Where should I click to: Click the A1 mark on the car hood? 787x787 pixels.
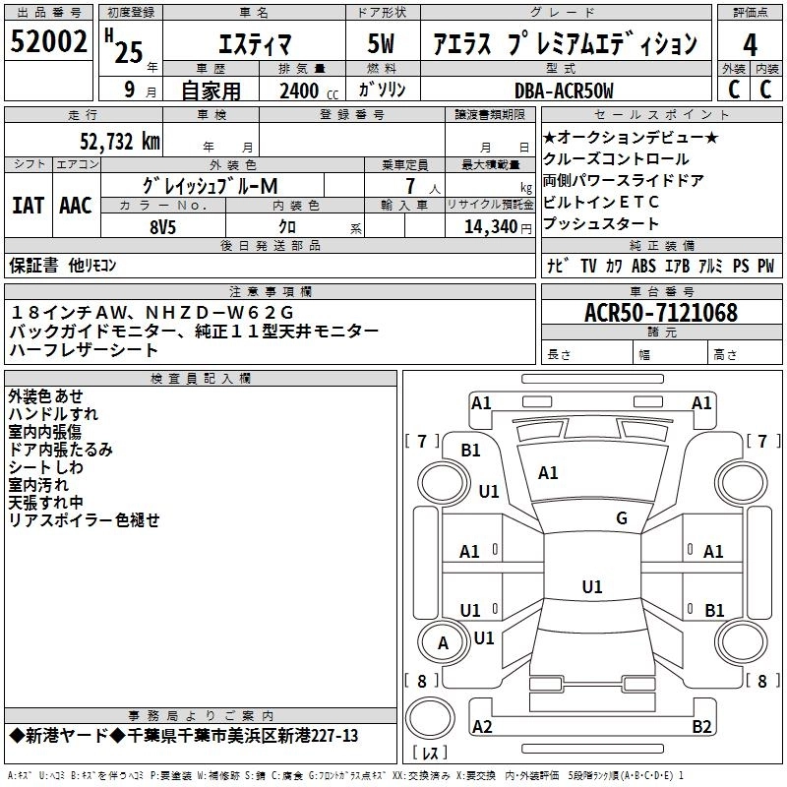click(548, 473)
